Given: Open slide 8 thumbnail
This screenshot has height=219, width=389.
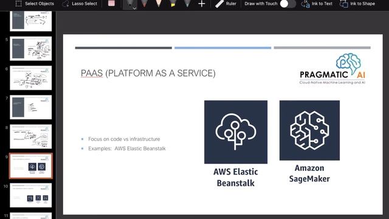Looking at the screenshot, I should (x=31, y=136).
